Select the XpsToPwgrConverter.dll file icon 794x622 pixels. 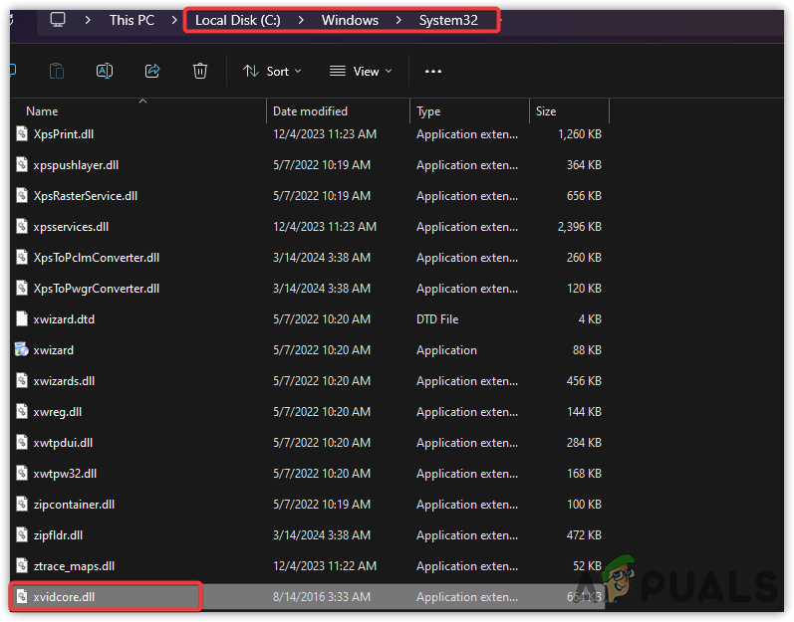22,289
